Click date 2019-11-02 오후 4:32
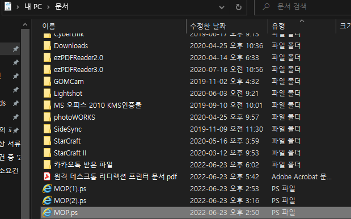Image resolution: width=351 pixels, height=219 pixels. pyautogui.click(x=225, y=81)
